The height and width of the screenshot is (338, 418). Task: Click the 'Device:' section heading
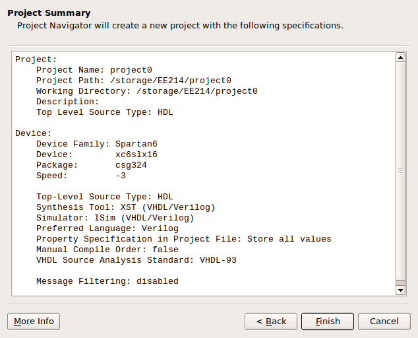(34, 133)
